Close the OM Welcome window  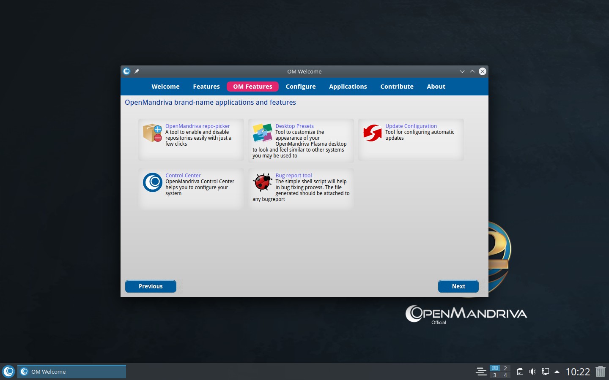point(483,71)
